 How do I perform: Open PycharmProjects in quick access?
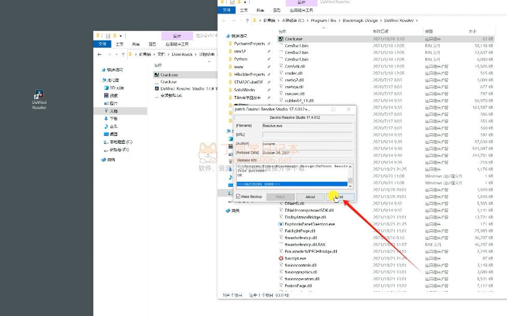[x=249, y=44]
